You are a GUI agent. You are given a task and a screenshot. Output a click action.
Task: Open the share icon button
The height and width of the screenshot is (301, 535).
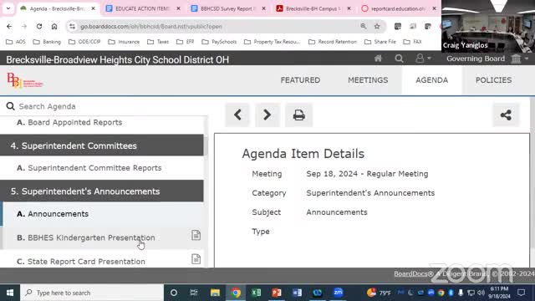click(x=506, y=115)
